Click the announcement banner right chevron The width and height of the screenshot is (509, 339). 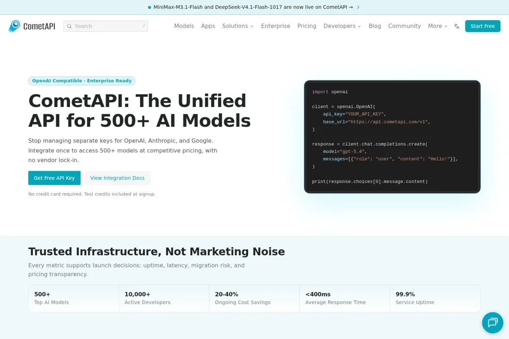[x=358, y=7]
